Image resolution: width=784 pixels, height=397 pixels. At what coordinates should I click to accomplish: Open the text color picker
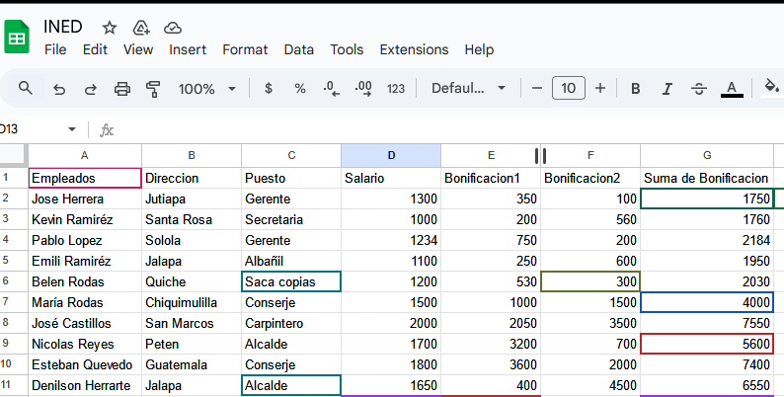point(732,89)
